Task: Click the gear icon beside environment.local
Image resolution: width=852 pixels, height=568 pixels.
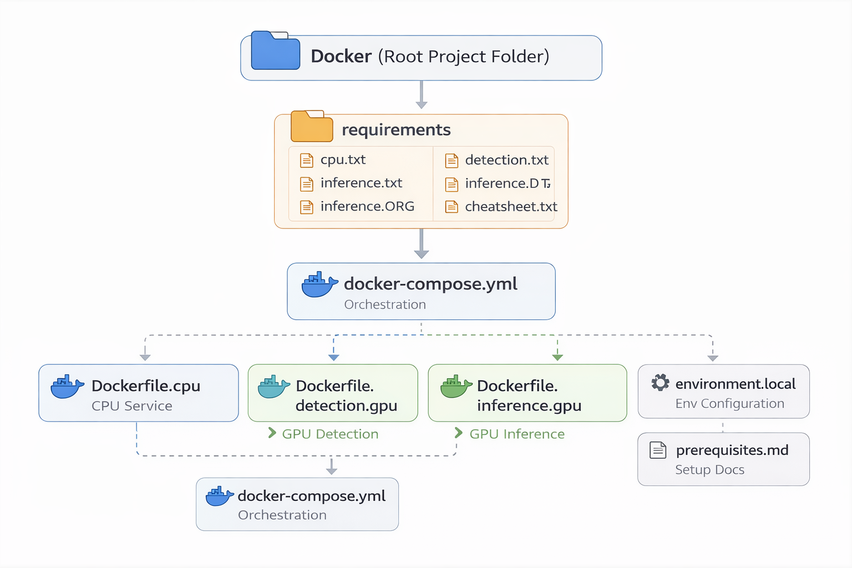Action: (x=660, y=382)
